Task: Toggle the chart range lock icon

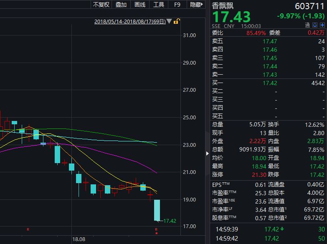Action: coord(177,21)
